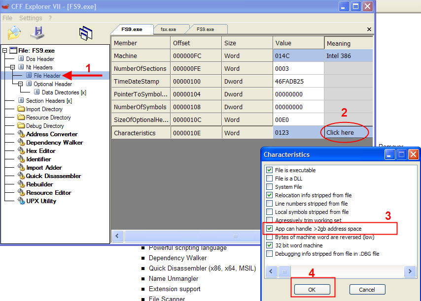The image size is (421, 301).
Task: Click Cancel in the Characteristics dialog
Action: click(x=367, y=290)
